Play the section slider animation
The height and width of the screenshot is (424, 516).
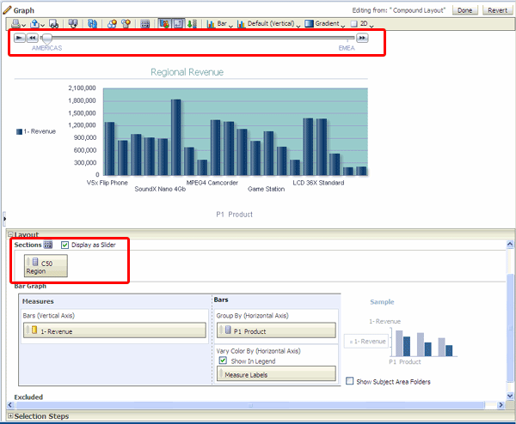pos(20,38)
